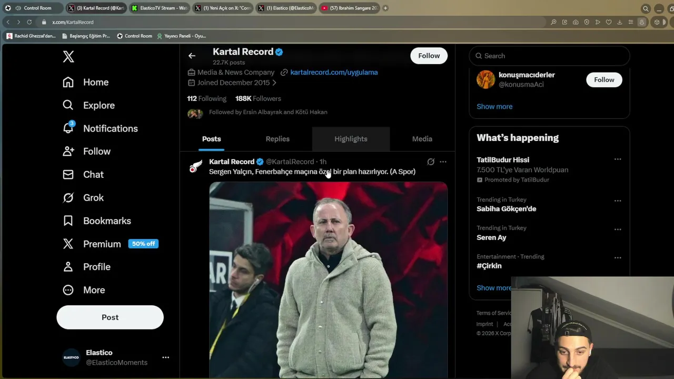The width and height of the screenshot is (674, 379).
Task: Click Show more under What's happening
Action: (493, 288)
